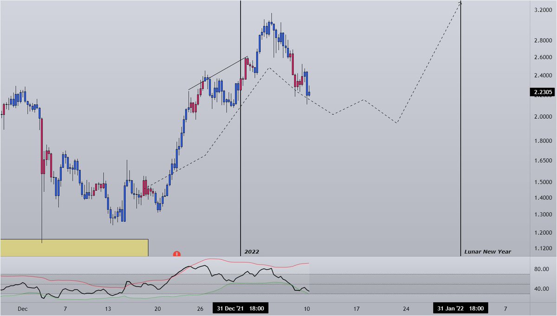Click the 2.0000 price axis label
557x316 pixels.
click(x=543, y=117)
